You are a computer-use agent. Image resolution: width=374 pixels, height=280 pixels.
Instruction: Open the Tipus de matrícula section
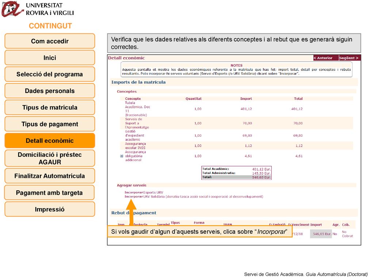(x=50, y=108)
